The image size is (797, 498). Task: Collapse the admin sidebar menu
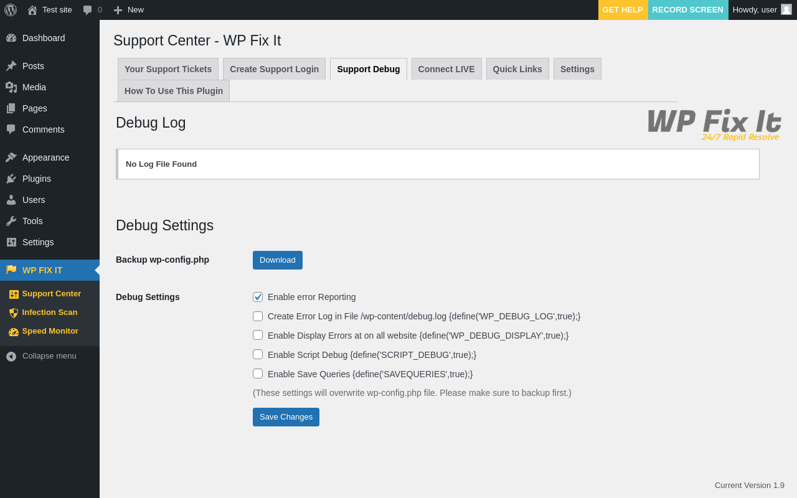41,356
